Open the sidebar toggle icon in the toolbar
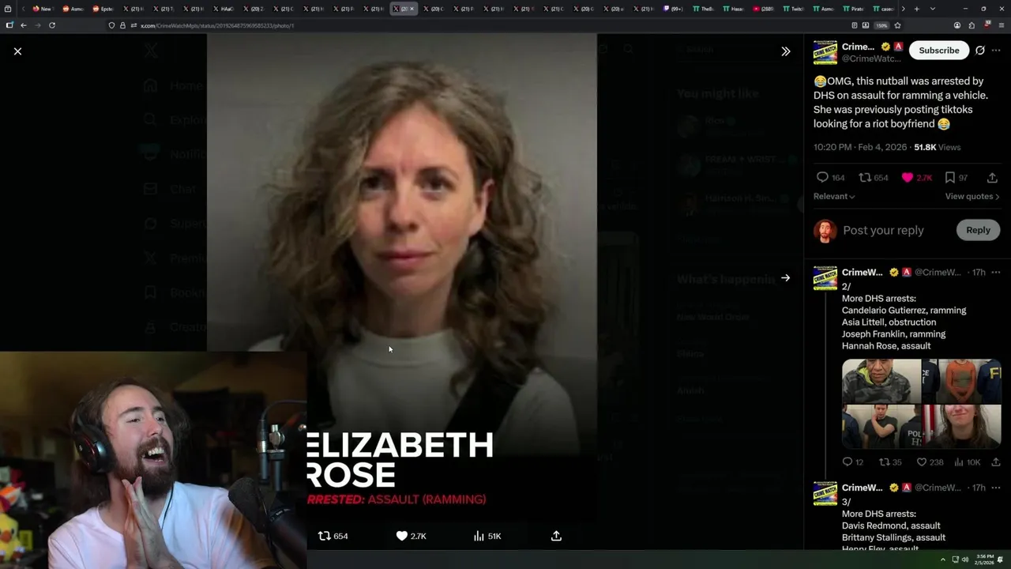 pyautogui.click(x=9, y=25)
